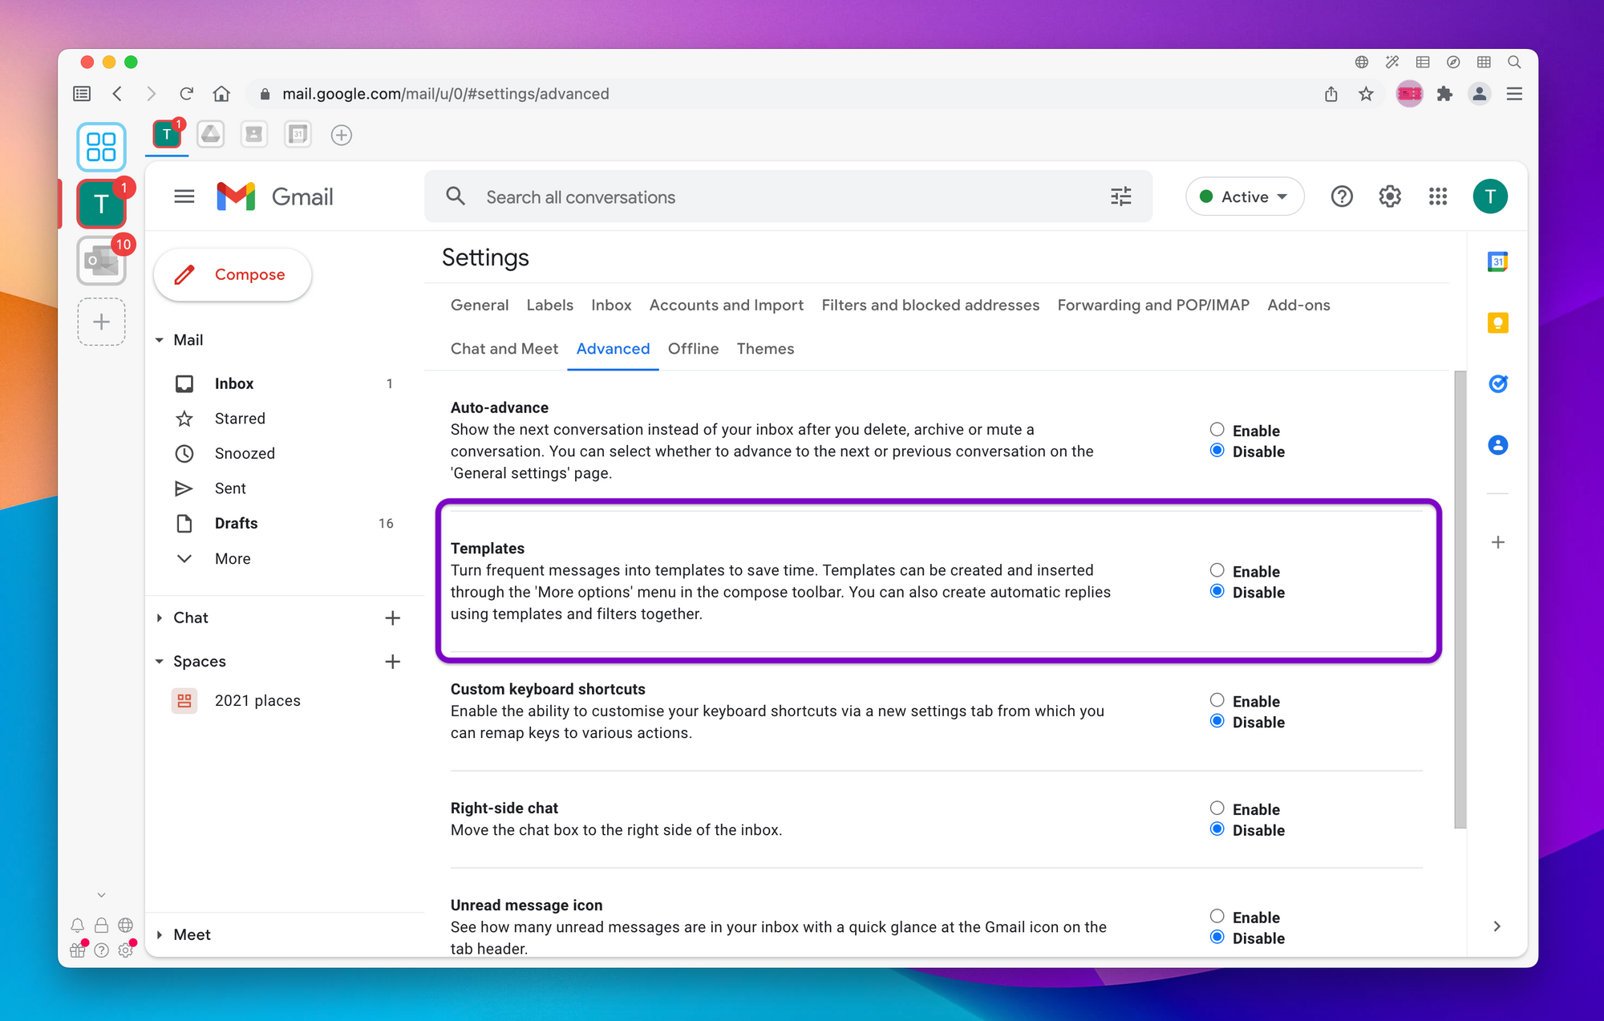The image size is (1604, 1021).
Task: Click the Gmail settings gear icon
Action: tap(1389, 197)
